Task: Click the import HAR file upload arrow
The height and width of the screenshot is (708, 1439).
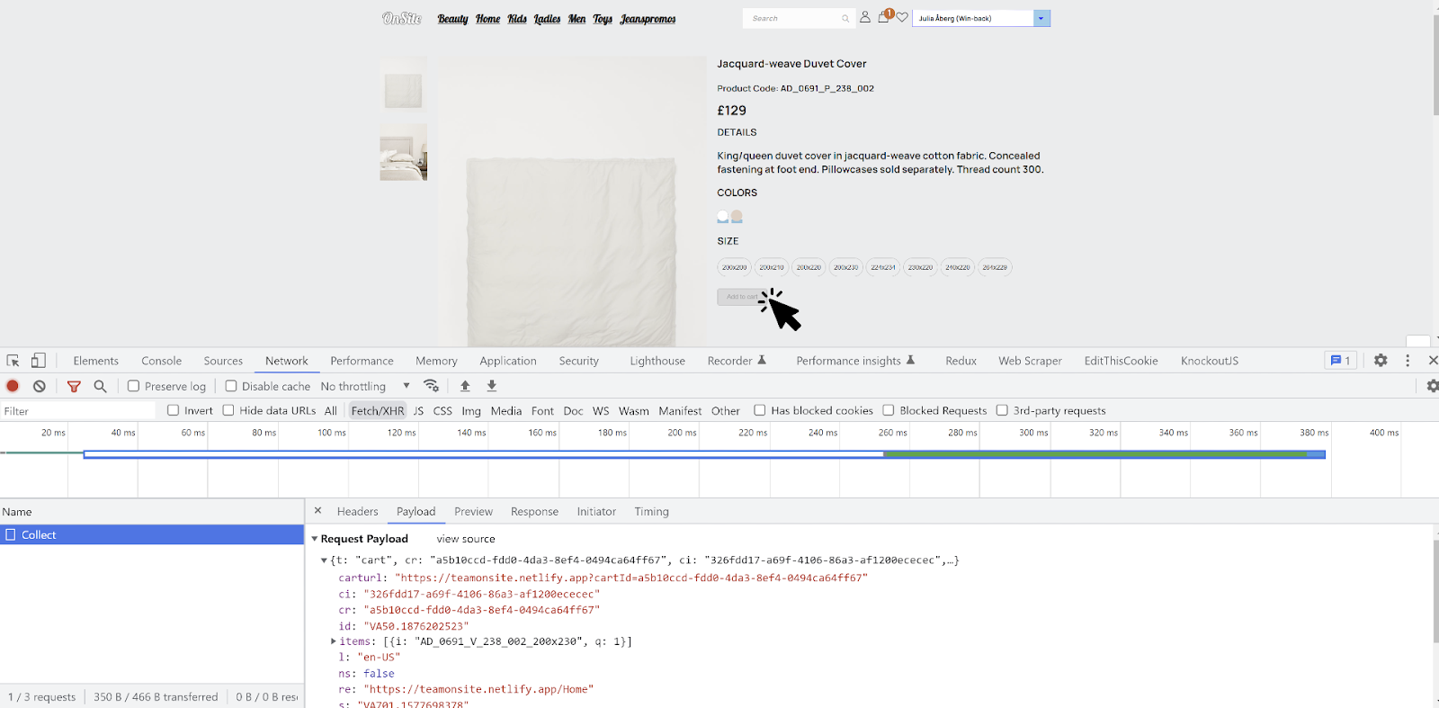Action: pos(465,386)
